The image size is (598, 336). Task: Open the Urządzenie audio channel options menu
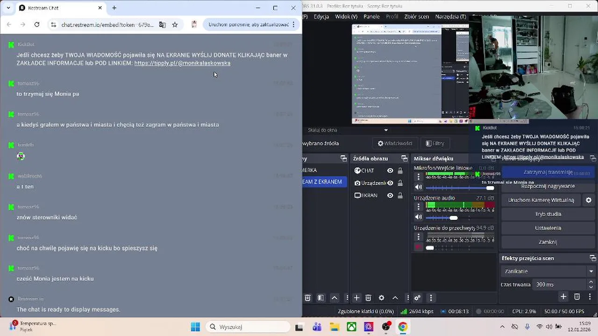(x=419, y=206)
